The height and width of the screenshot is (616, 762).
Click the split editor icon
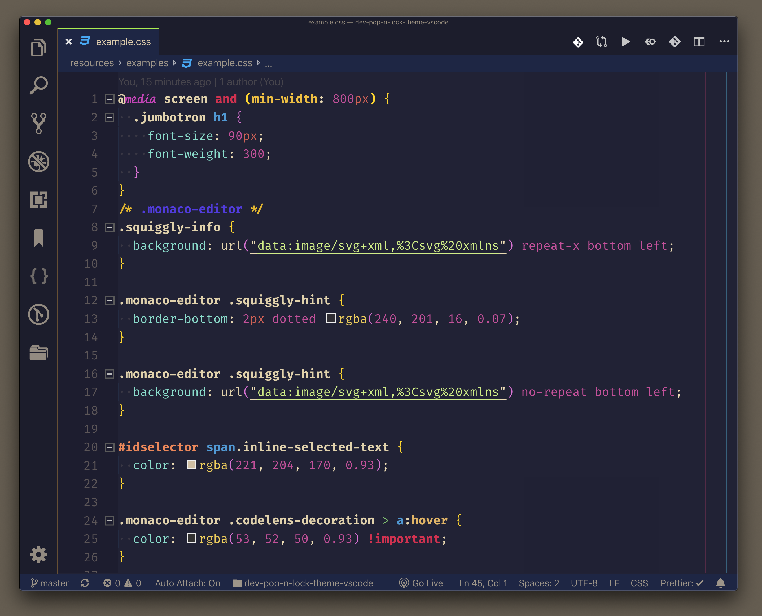(699, 42)
